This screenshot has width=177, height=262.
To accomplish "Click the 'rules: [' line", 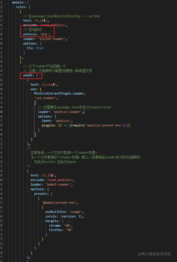I will coord(23,7).
